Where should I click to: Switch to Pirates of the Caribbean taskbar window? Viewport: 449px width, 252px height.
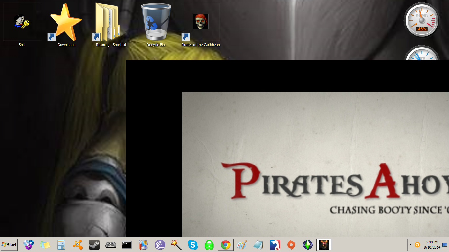point(324,245)
